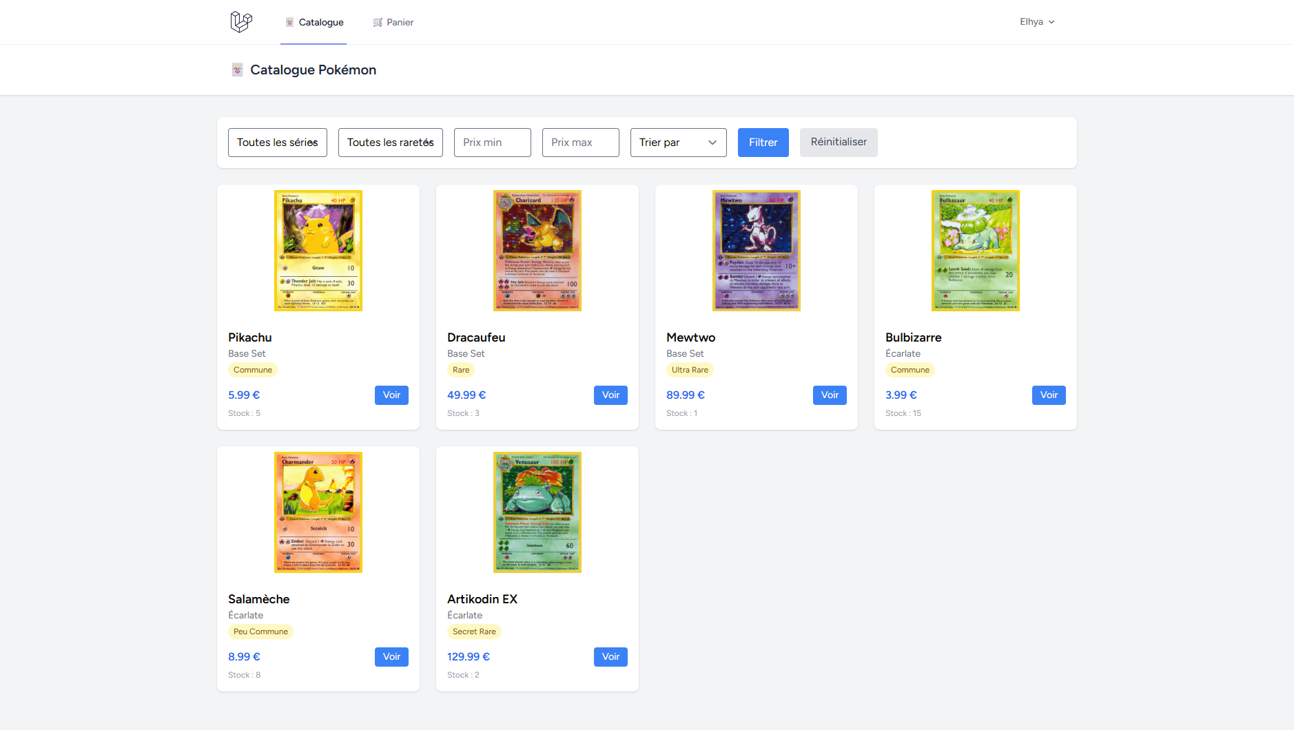Click the Artikodin EX card image
This screenshot has height=730, width=1294.
[537, 512]
